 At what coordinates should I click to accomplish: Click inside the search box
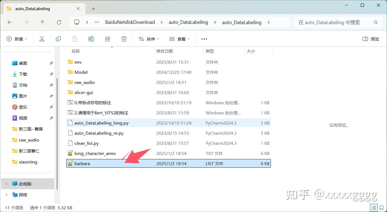click(x=337, y=22)
